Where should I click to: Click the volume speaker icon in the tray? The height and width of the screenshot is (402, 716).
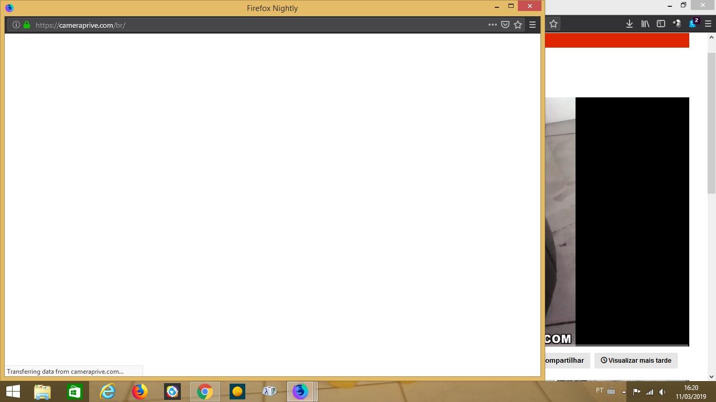pos(662,392)
